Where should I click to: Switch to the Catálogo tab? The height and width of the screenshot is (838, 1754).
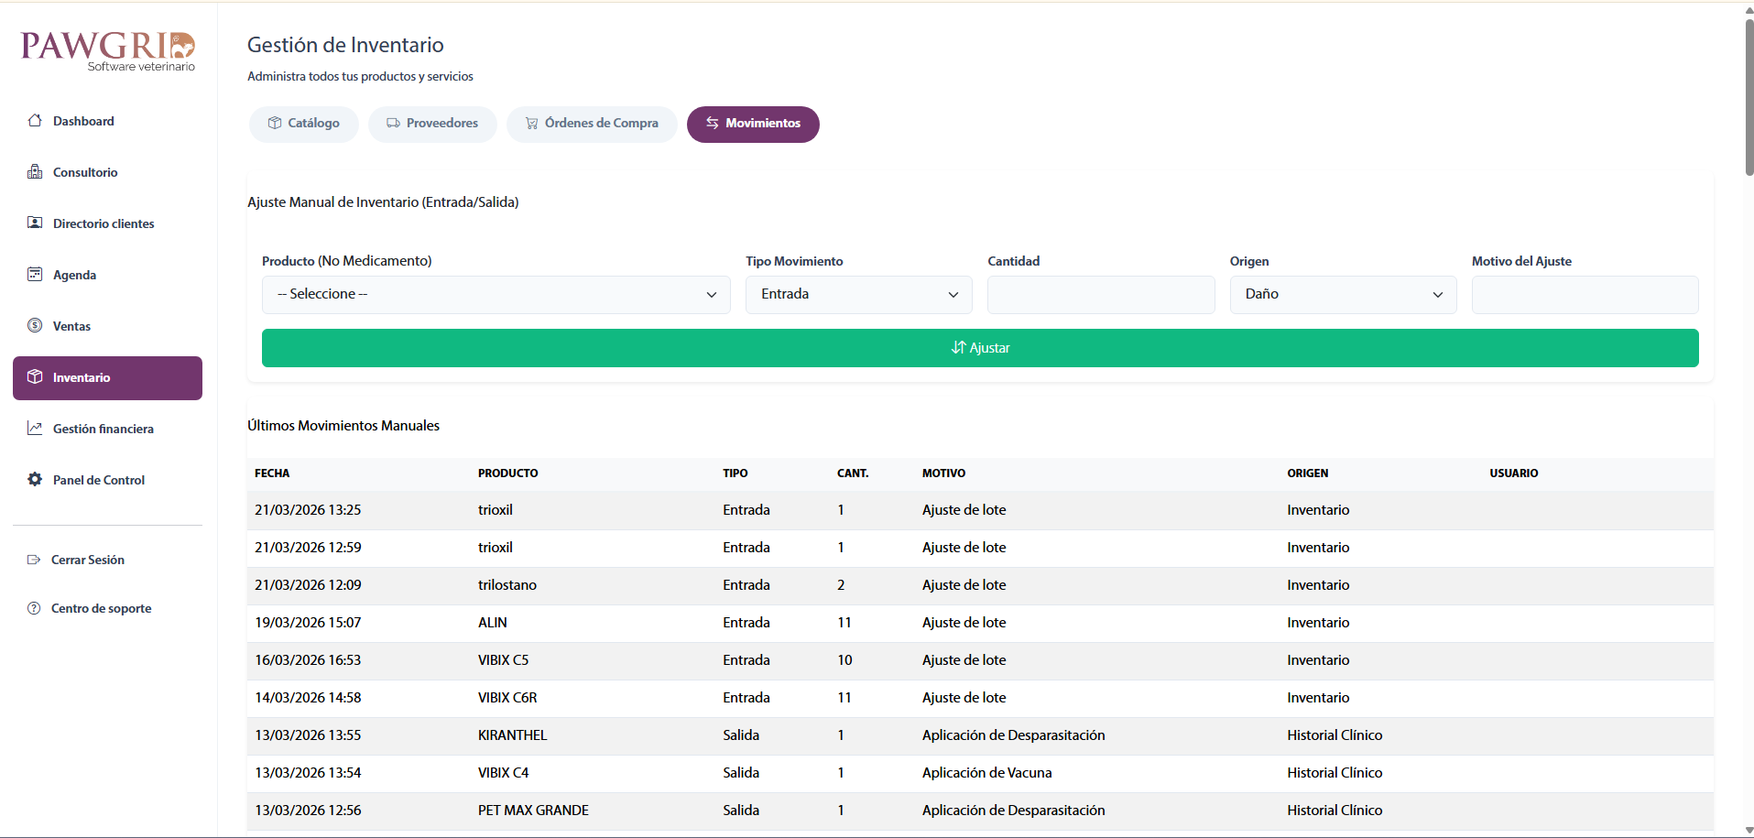(x=303, y=124)
